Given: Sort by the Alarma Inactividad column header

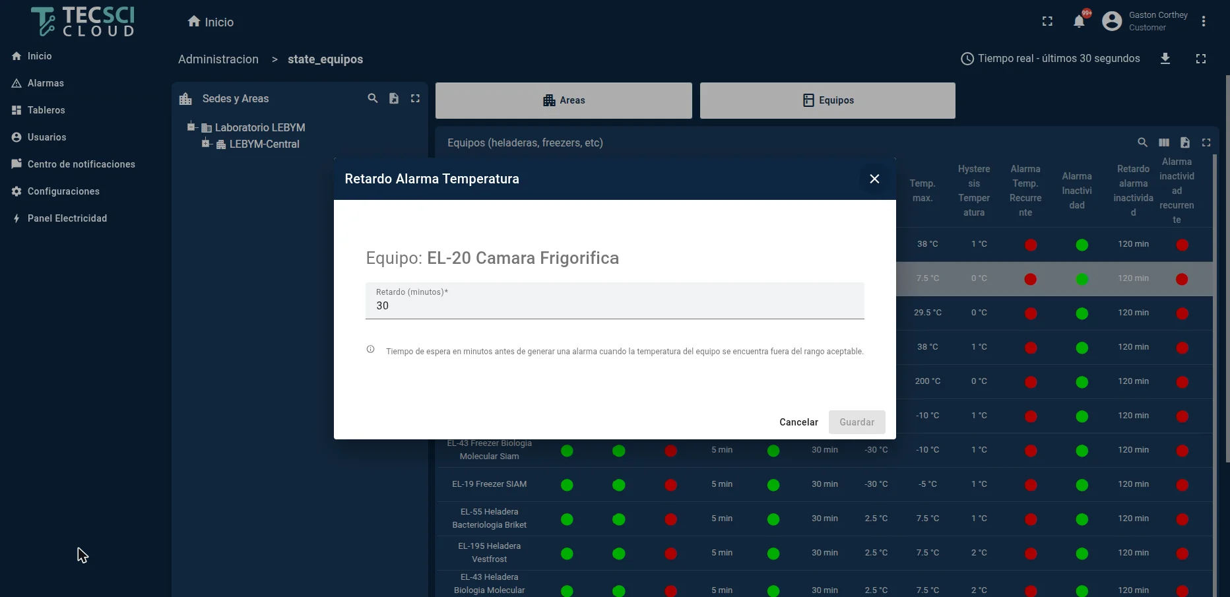Looking at the screenshot, I should [x=1077, y=191].
